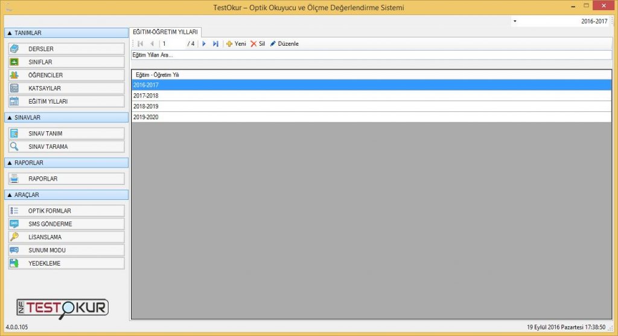Collapse the ARAÇLAR section
Image resolution: width=618 pixels, height=336 pixels.
click(x=66, y=194)
